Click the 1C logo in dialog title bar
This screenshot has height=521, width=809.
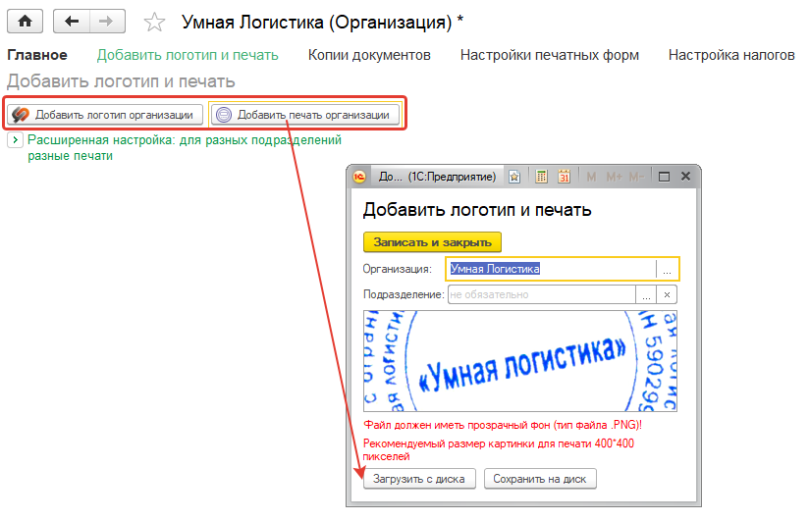pos(359,177)
